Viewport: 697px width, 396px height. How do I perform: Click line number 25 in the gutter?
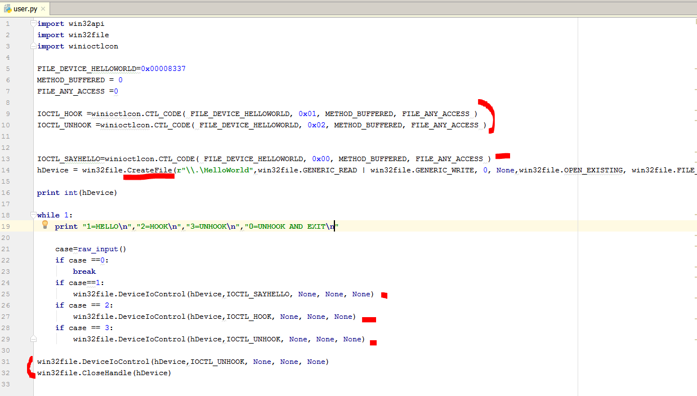(7, 294)
